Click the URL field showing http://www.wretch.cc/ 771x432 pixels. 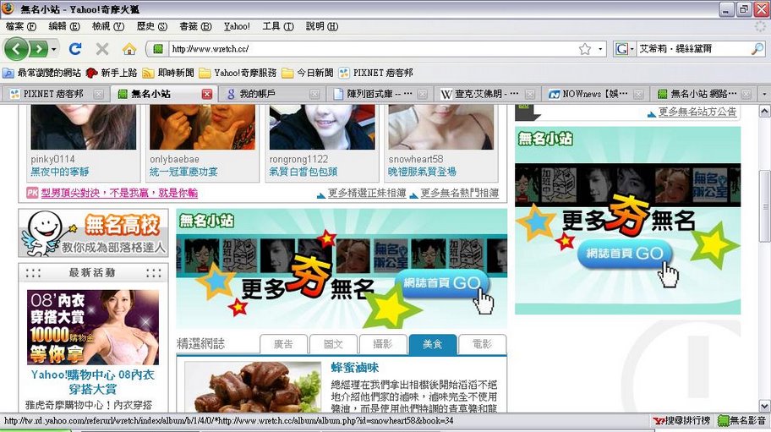click(x=373, y=49)
